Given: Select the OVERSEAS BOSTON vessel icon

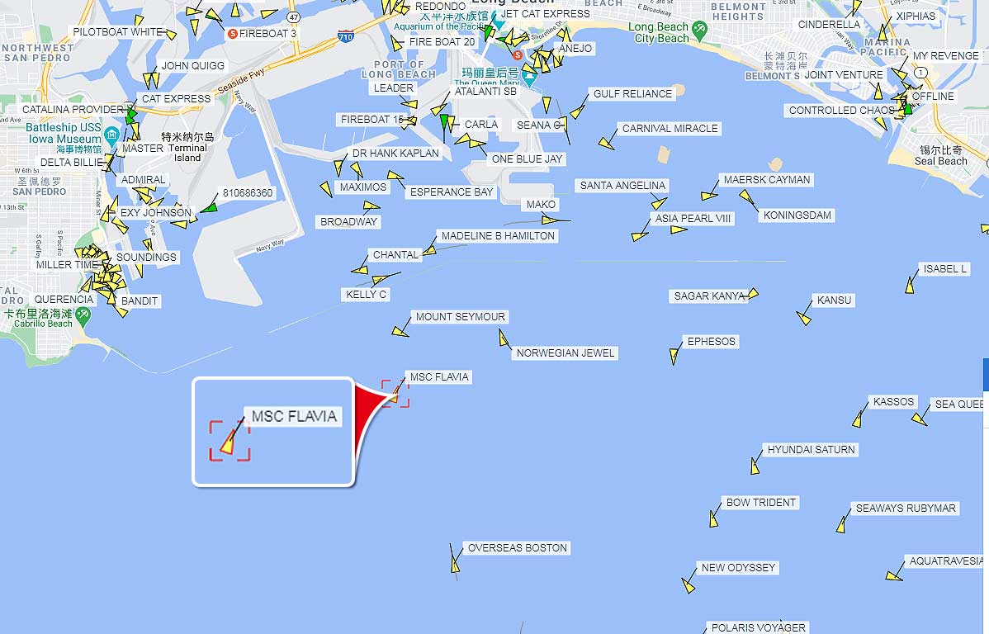Looking at the screenshot, I should [x=456, y=563].
